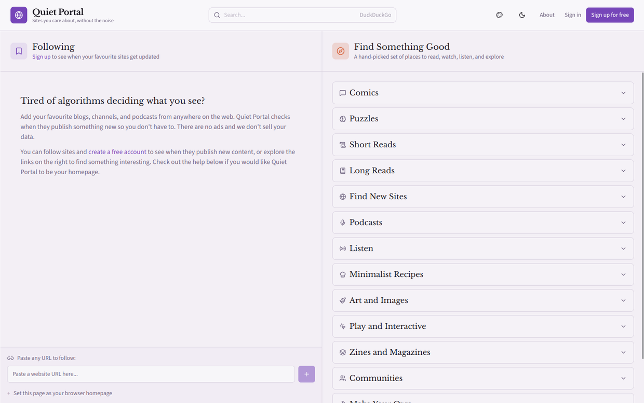Focus the Paste a website URL field

tap(151, 374)
